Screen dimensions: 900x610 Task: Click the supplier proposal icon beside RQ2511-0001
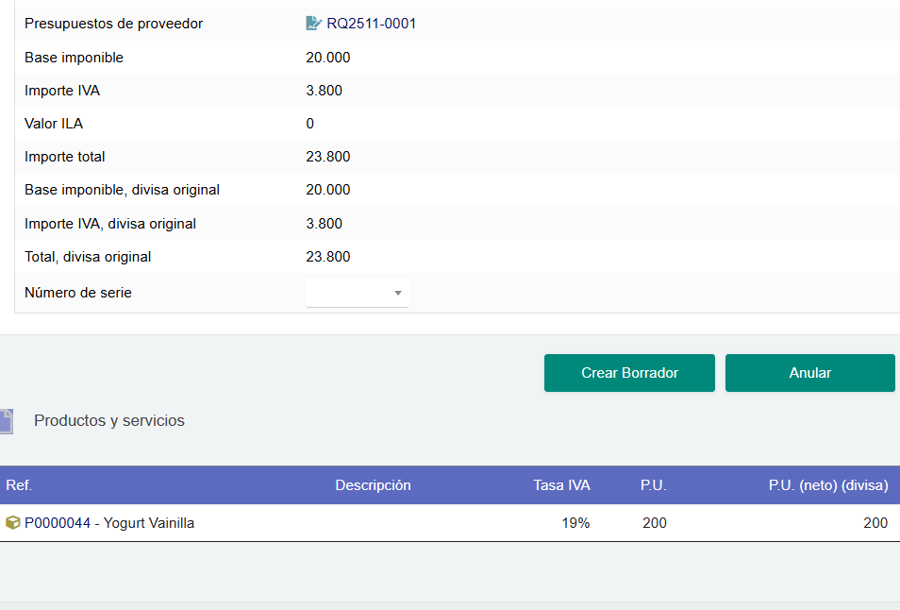pyautogui.click(x=314, y=24)
